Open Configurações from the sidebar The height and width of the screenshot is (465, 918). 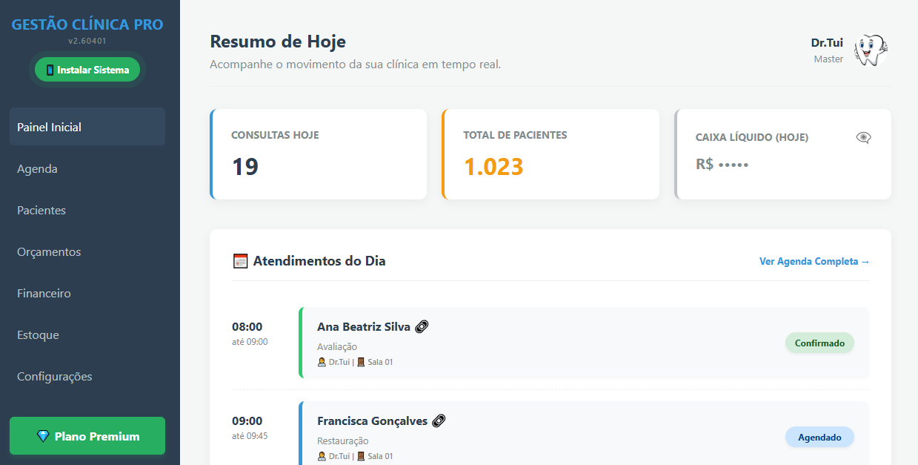(54, 376)
